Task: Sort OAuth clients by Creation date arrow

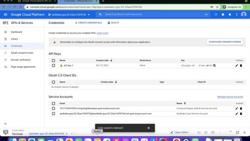Action: click(116, 82)
